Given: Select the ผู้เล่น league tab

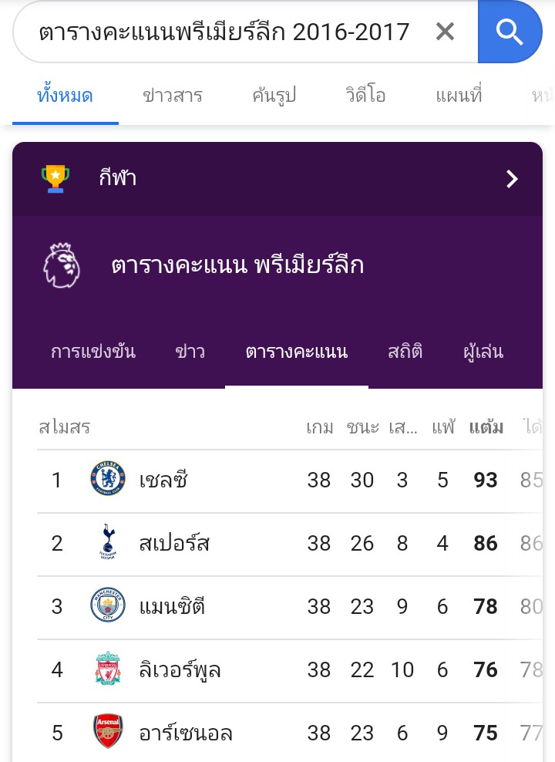Looking at the screenshot, I should click(483, 351).
